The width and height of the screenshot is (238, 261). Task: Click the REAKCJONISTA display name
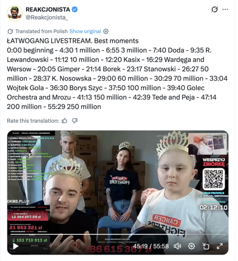pos(48,9)
